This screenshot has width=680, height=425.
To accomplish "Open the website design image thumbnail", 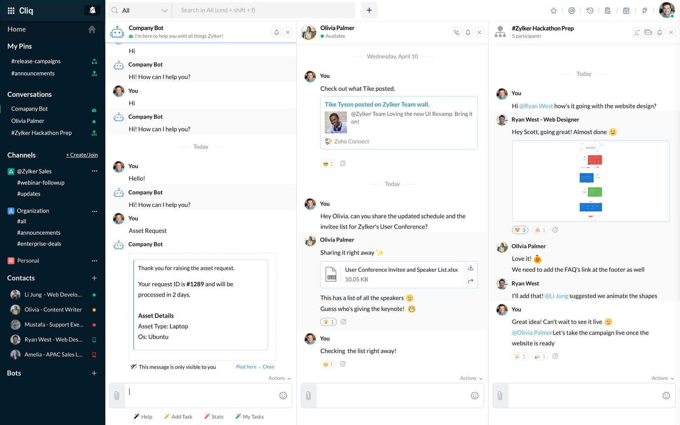I will [x=590, y=181].
